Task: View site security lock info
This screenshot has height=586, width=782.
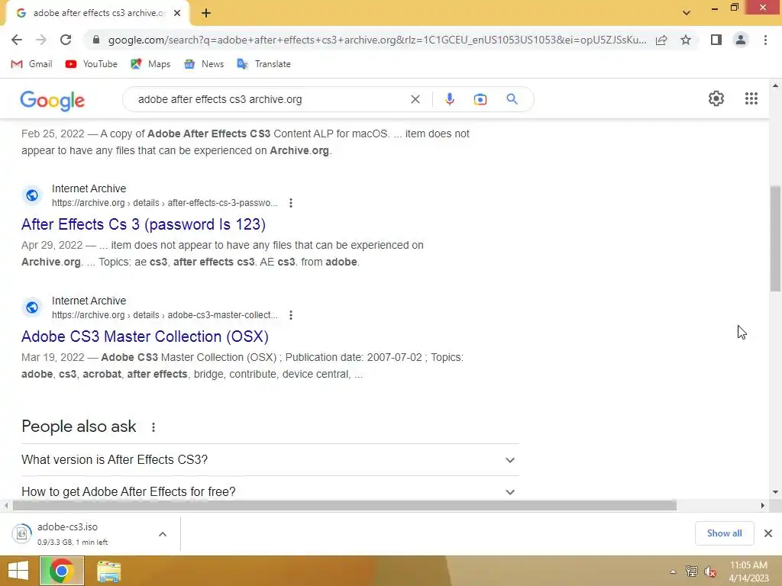Action: click(x=96, y=40)
